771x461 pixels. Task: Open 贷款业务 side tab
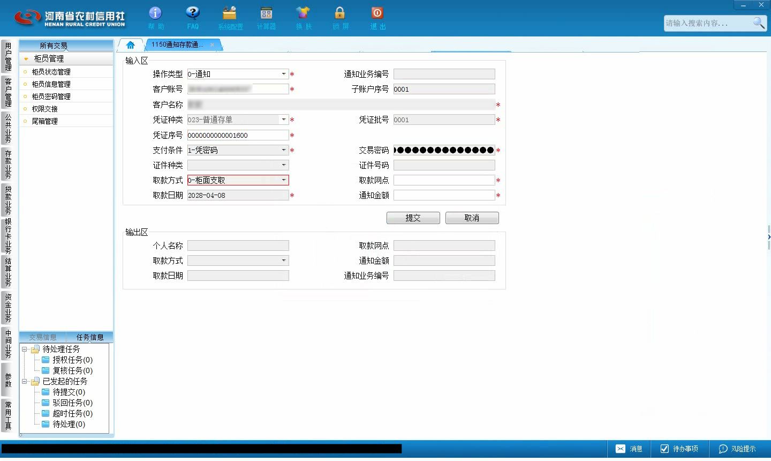pos(7,200)
